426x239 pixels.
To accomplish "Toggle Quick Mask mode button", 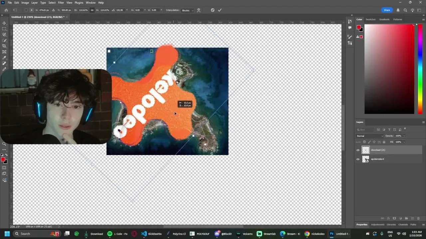I will coord(4,168).
